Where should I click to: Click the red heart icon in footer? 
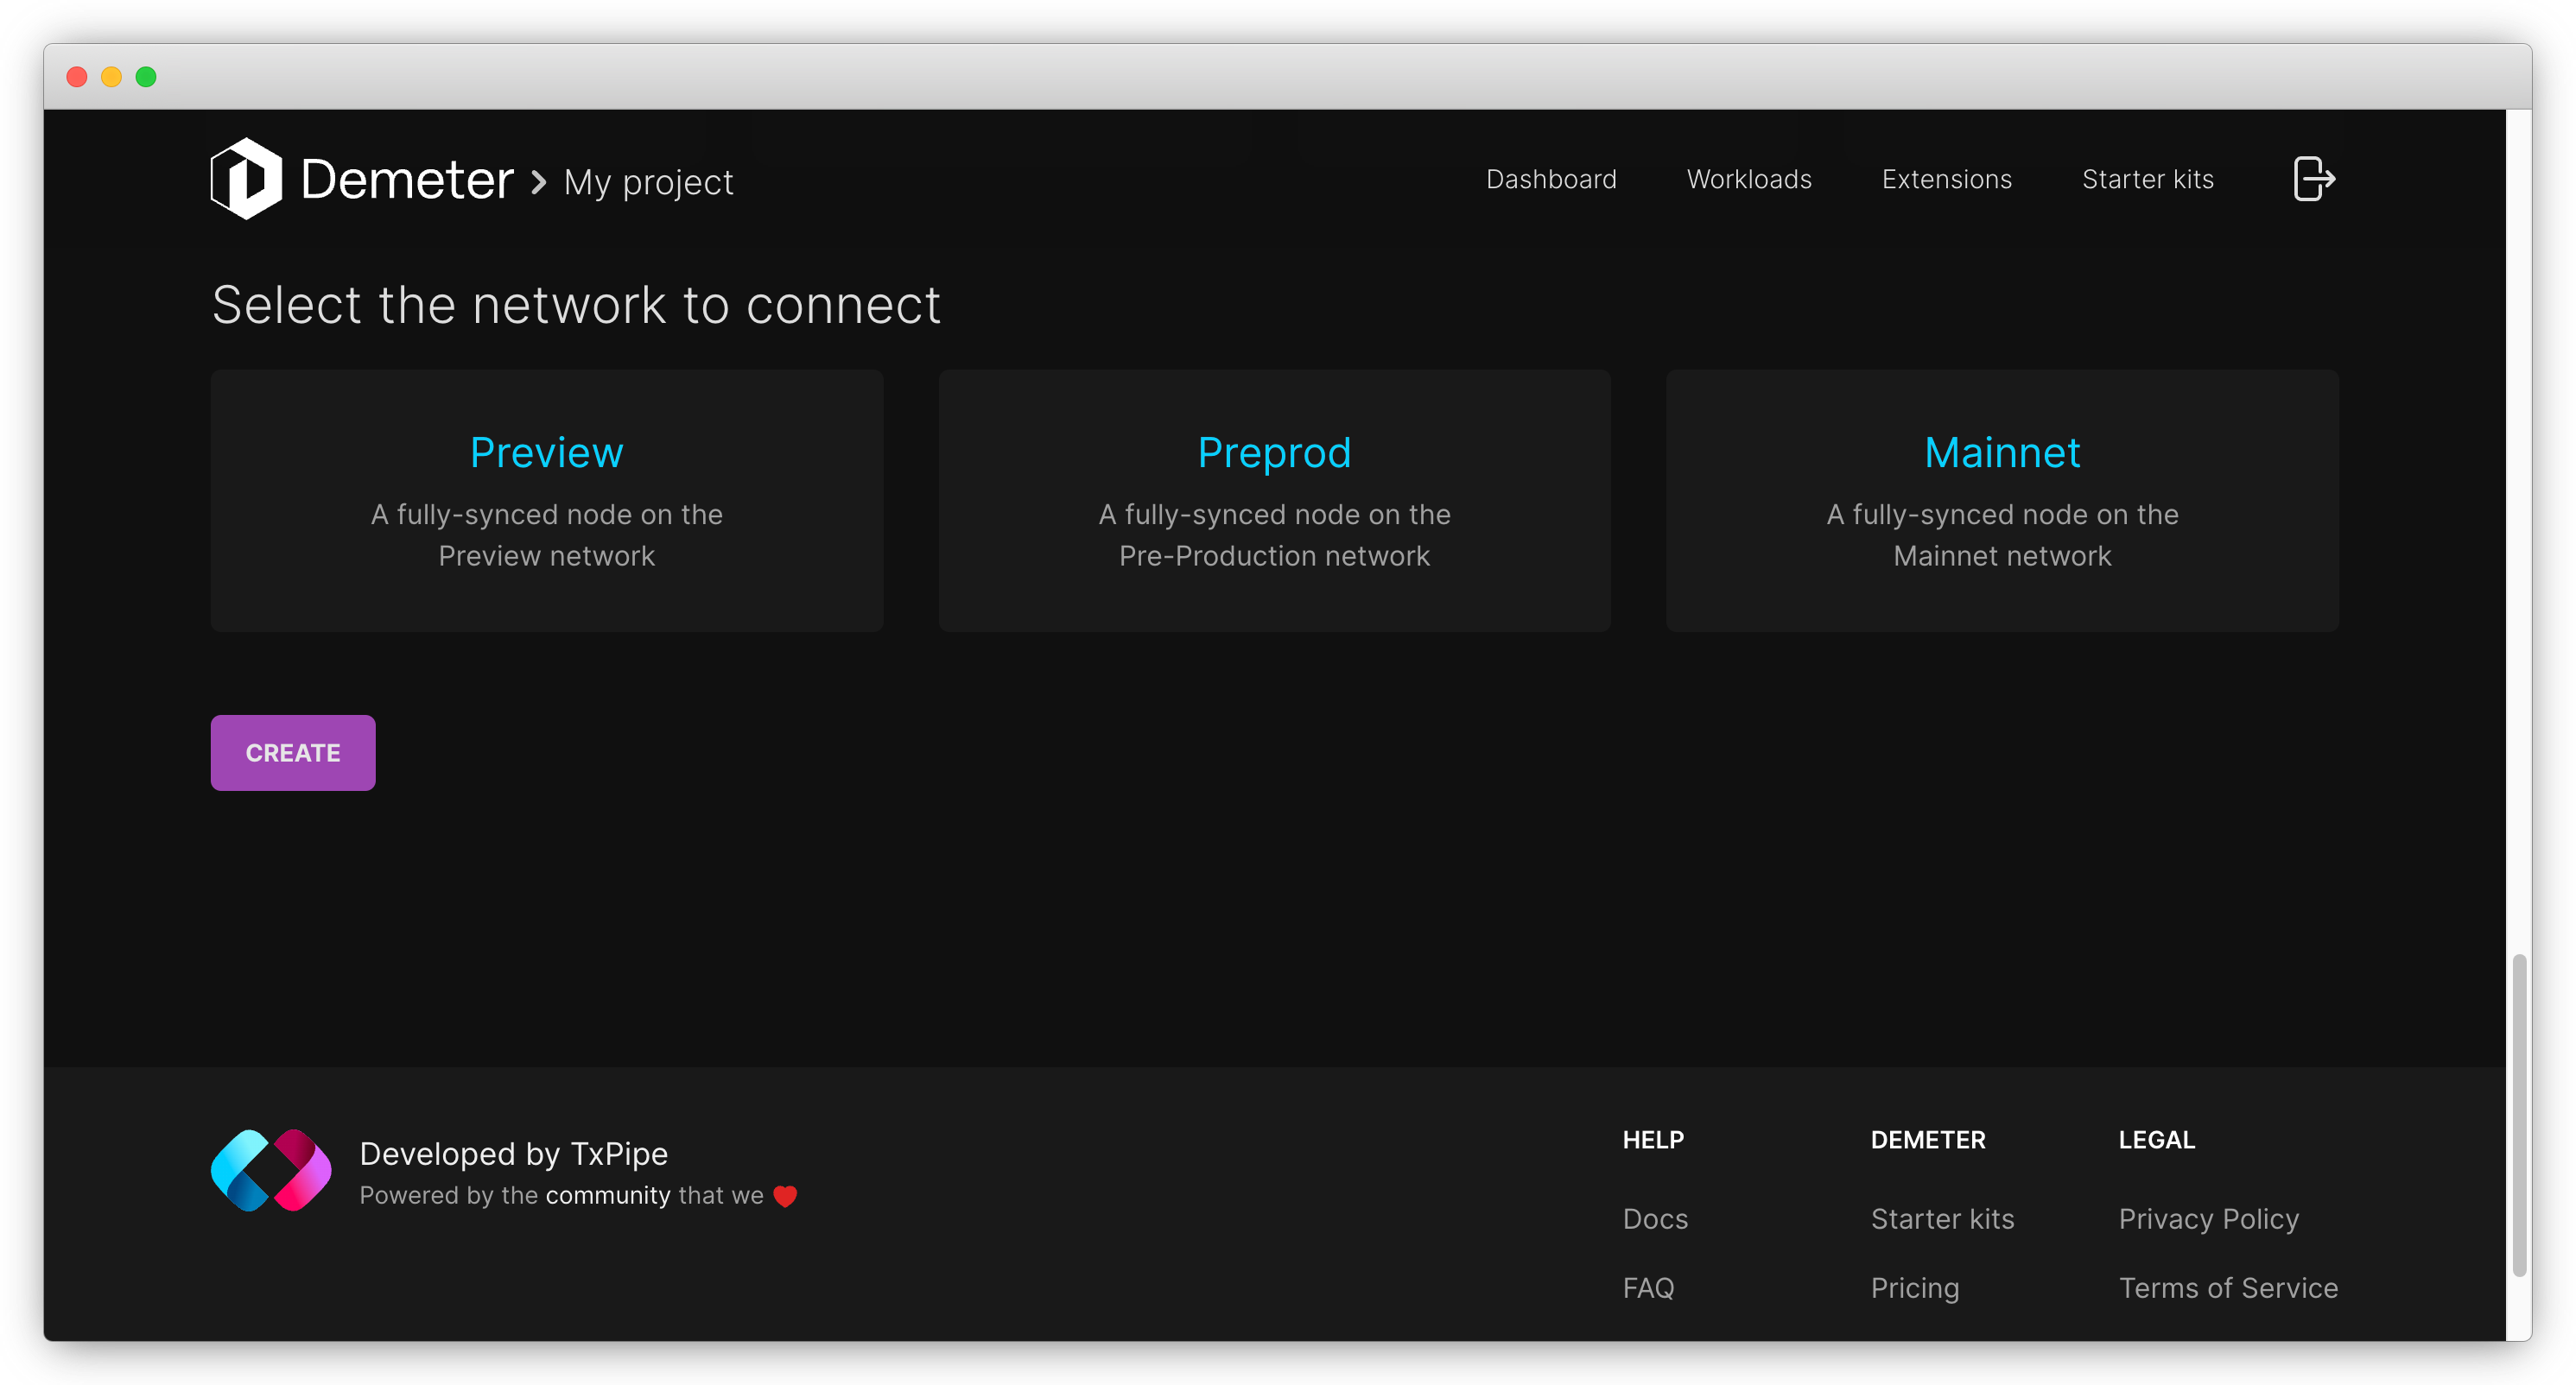click(x=785, y=1195)
